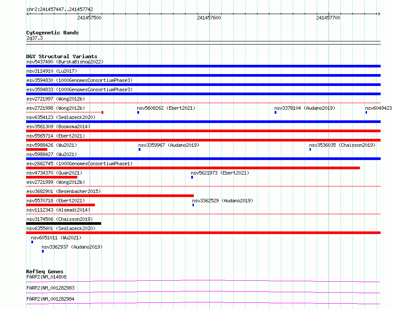Select nsv3362529 (Audano2019) label
Viewport: 393px width, 309px height.
[x=223, y=201]
